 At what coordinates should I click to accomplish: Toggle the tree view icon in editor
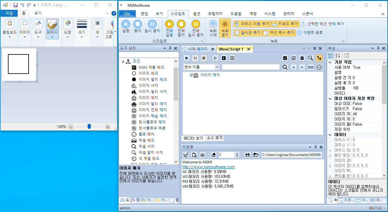pos(319,58)
